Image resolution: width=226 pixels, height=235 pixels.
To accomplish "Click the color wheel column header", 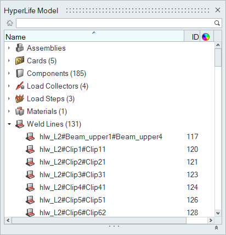I will point(206,37).
